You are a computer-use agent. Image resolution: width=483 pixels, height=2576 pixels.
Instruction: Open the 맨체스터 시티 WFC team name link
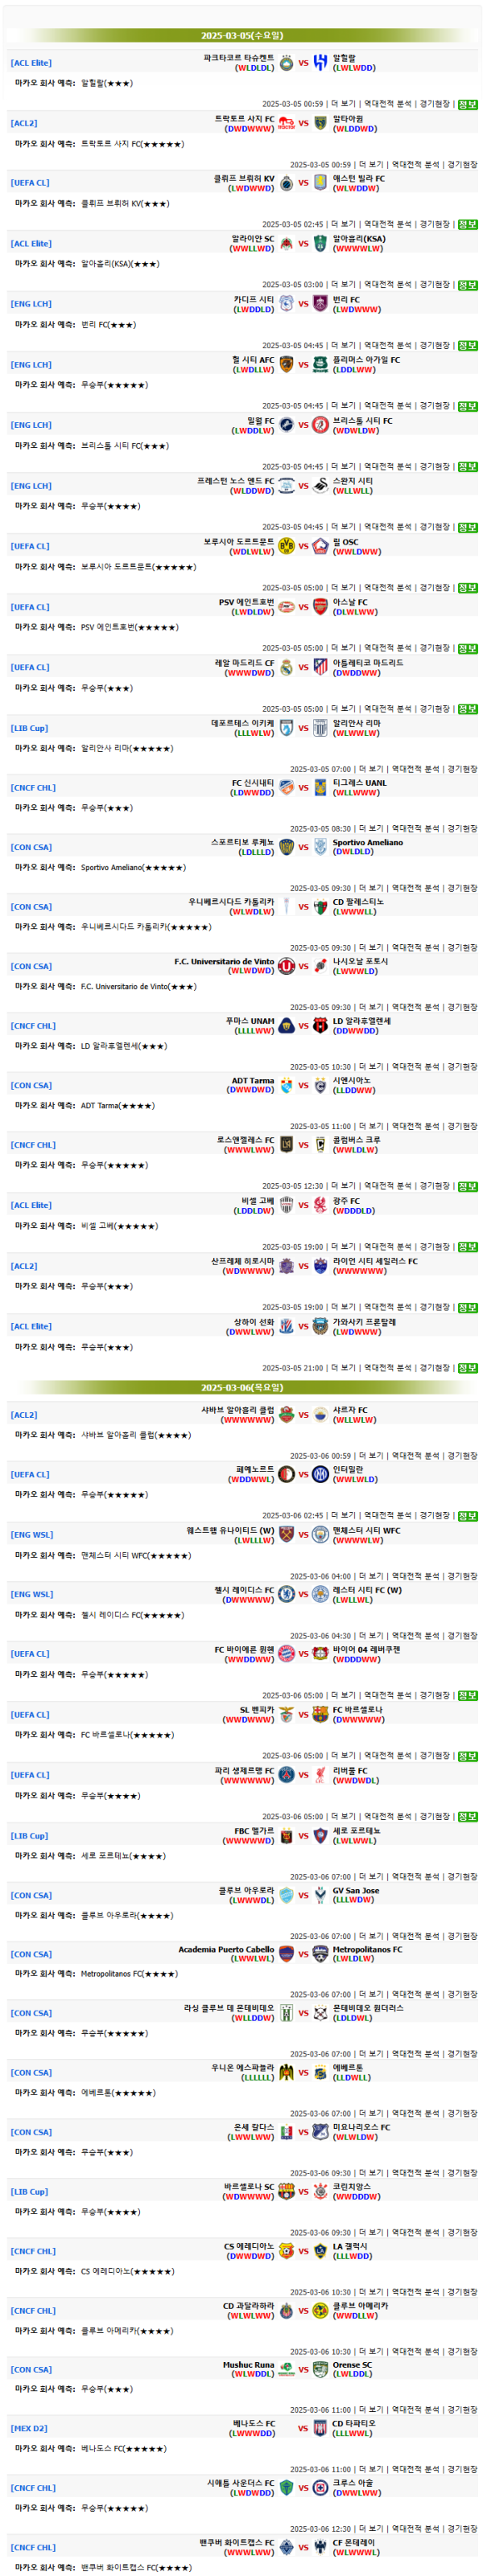point(366,1530)
